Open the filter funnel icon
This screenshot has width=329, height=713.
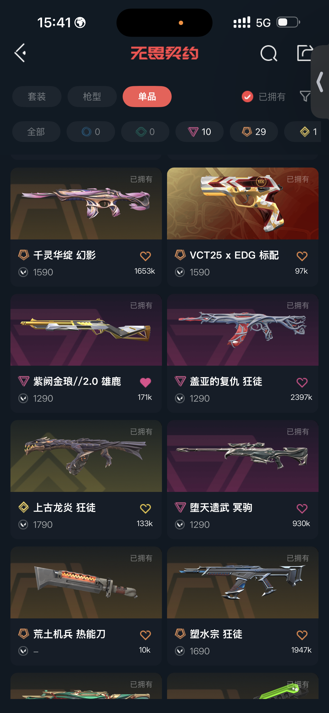point(305,97)
